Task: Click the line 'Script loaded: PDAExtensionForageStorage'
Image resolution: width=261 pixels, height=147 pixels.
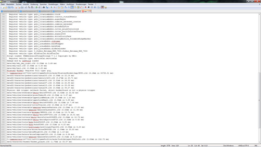Action: point(42,56)
